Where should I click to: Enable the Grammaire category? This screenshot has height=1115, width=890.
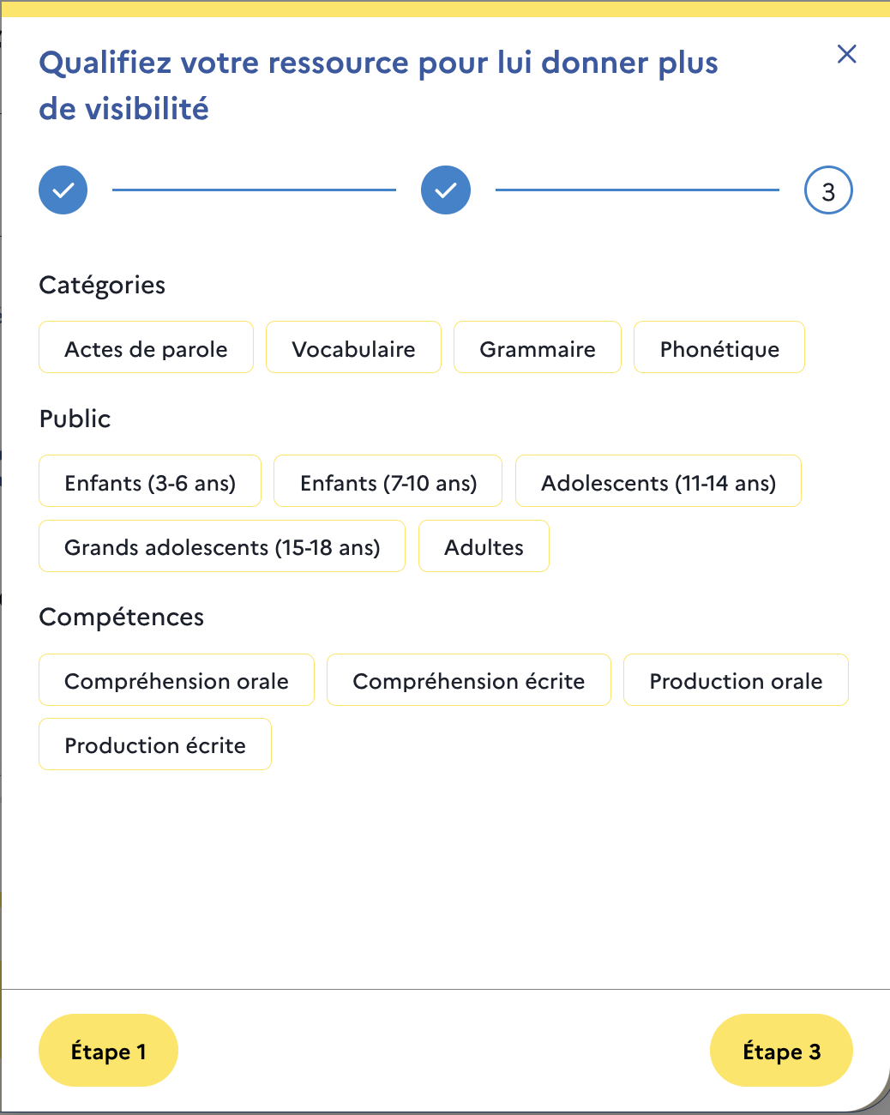(x=538, y=347)
